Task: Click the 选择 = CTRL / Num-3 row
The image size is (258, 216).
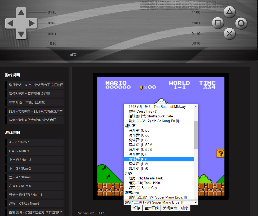Action: pyautogui.click(x=35, y=204)
